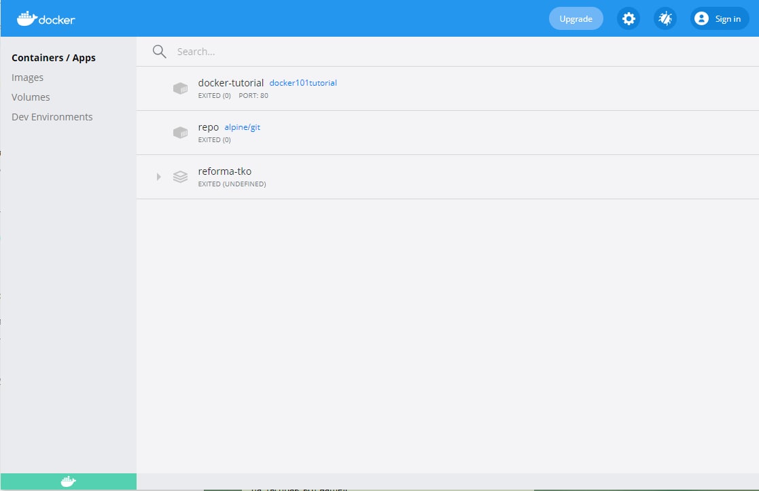Click the user avatar icon beside Sign in
This screenshot has width=759, height=491.
(x=701, y=18)
